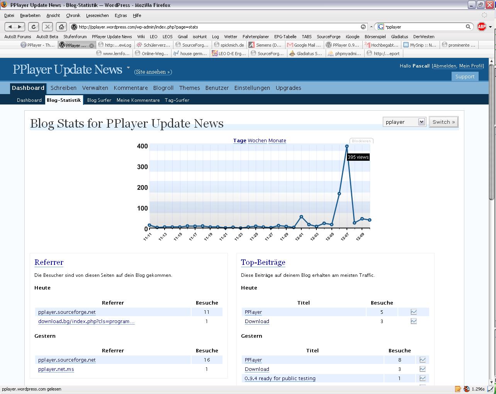Switch to the Verwalten section

[95, 88]
